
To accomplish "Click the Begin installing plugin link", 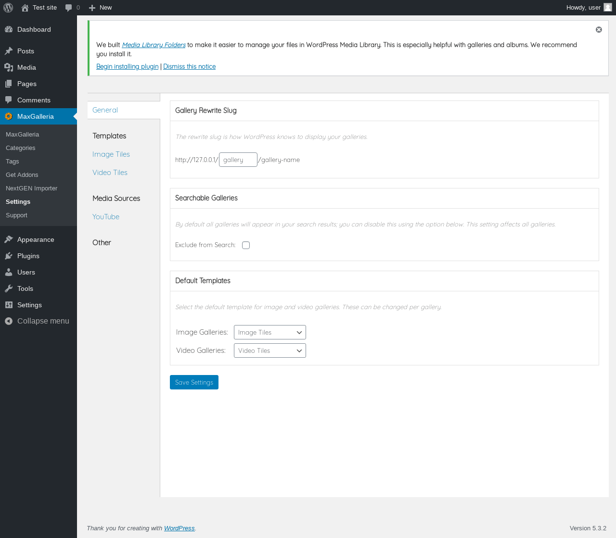I will point(127,66).
